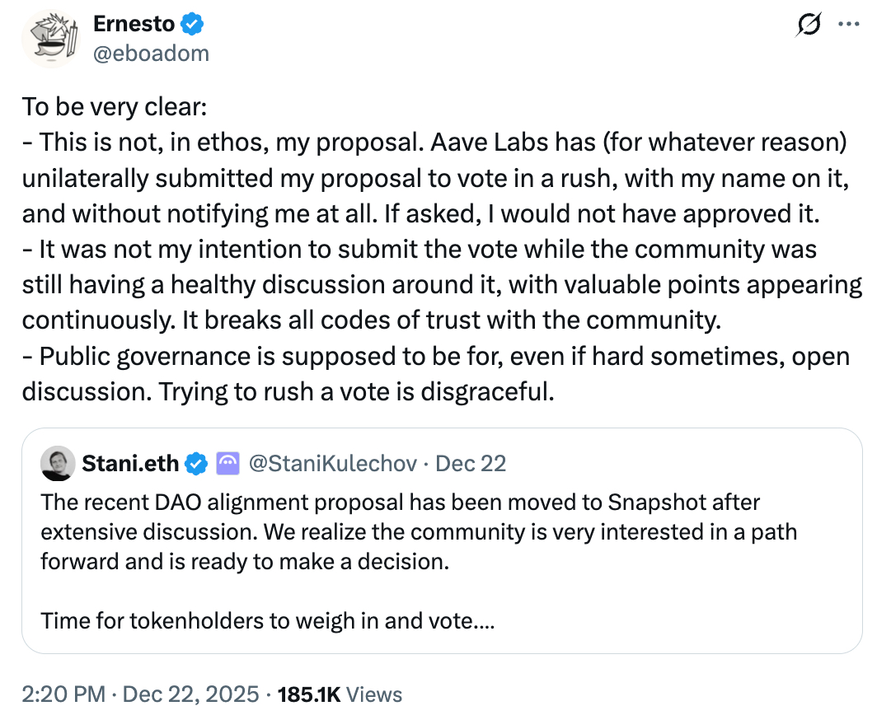Open the quoted post's Dec 22 date
The width and height of the screenshot is (877, 720).
tap(471, 464)
